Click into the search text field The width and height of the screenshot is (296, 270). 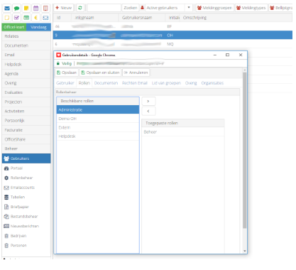104,8
